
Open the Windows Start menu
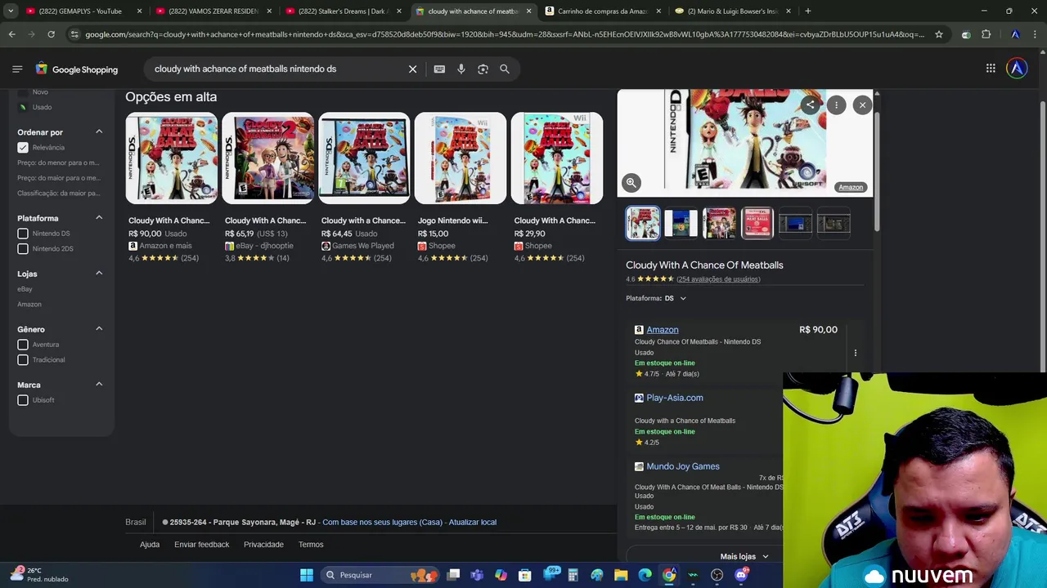(x=307, y=575)
